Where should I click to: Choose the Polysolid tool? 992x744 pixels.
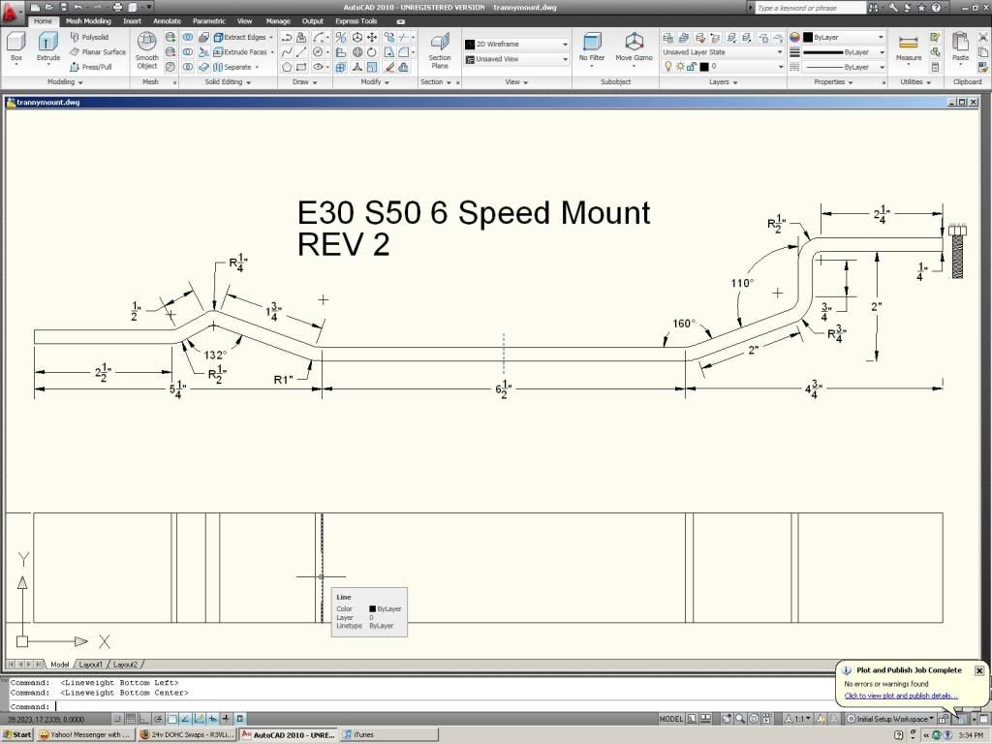click(88, 38)
